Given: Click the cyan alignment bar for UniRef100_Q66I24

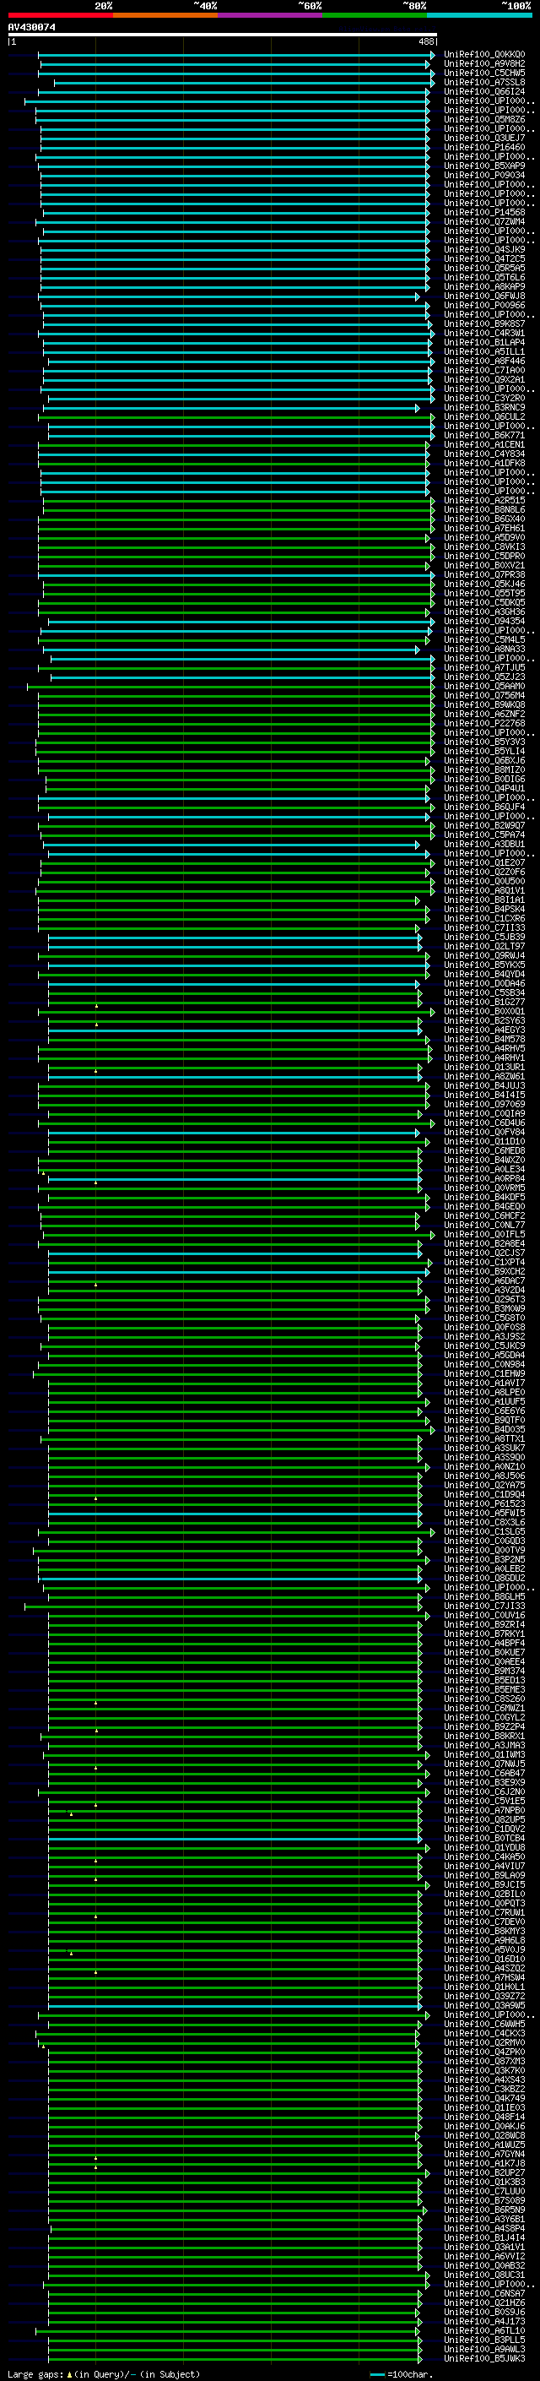Looking at the screenshot, I should click(234, 91).
